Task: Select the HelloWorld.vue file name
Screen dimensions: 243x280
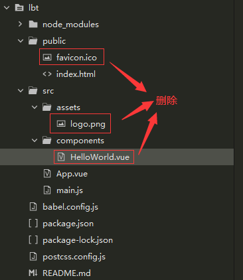Action: point(100,157)
